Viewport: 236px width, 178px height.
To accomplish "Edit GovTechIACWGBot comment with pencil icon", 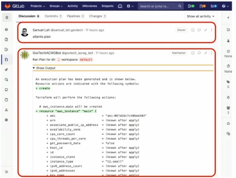I will 205,53.
